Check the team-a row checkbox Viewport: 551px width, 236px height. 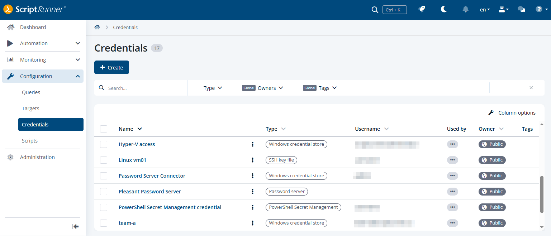(x=104, y=223)
